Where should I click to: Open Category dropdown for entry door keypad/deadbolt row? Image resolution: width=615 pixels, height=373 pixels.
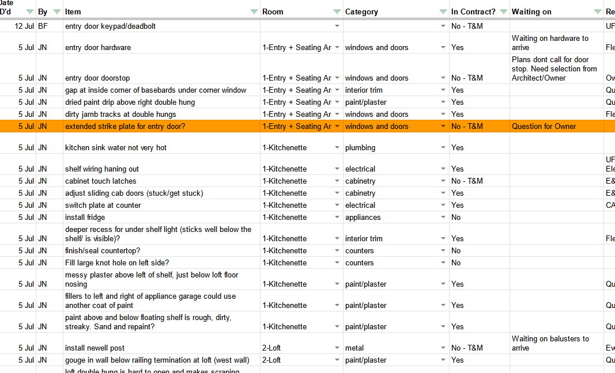(443, 26)
